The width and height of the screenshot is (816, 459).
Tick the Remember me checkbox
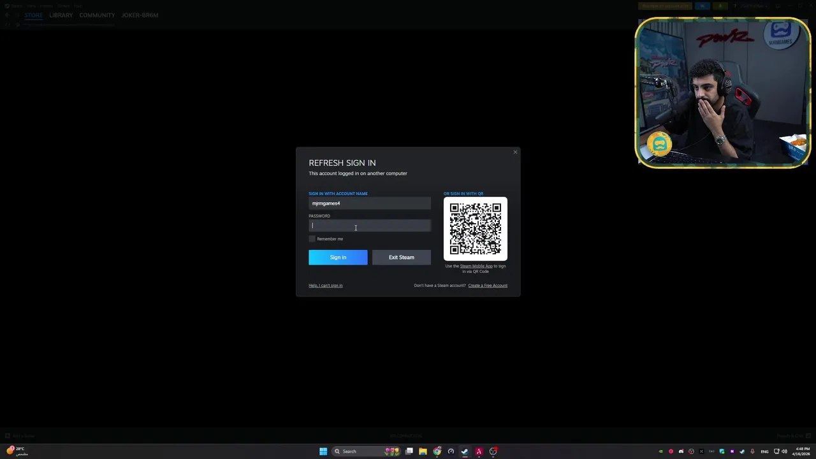point(312,238)
